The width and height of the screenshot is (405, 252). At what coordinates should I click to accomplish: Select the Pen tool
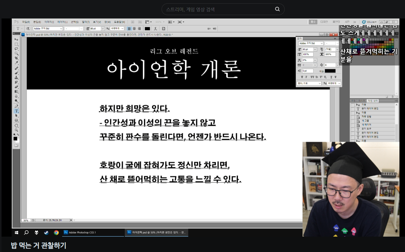coord(16,106)
